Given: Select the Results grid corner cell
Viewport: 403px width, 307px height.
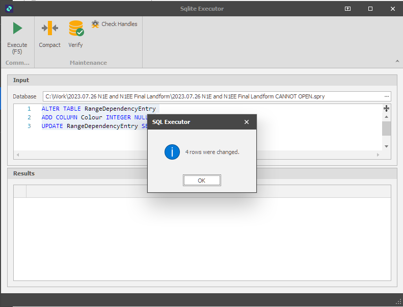Looking at the screenshot, I should (20, 191).
